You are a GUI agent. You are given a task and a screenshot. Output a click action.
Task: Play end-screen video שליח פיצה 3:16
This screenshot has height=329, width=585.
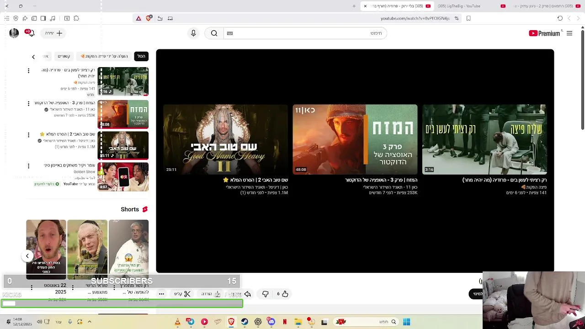pos(484,139)
